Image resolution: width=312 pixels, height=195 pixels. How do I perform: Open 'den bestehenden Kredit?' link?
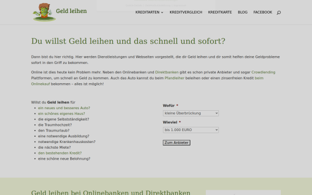pos(60,153)
